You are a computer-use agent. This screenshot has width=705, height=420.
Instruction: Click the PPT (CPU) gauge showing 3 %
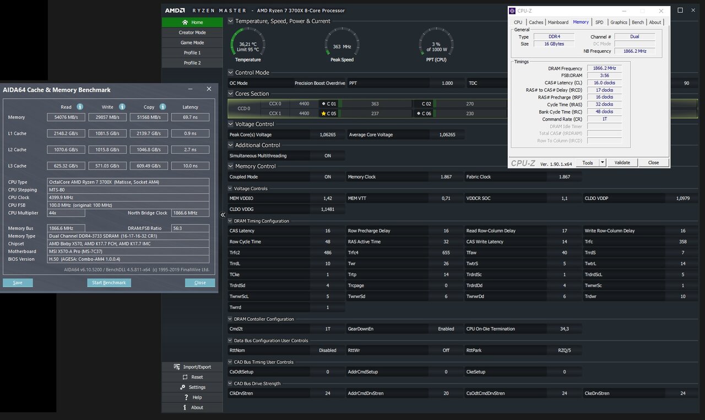coord(436,45)
